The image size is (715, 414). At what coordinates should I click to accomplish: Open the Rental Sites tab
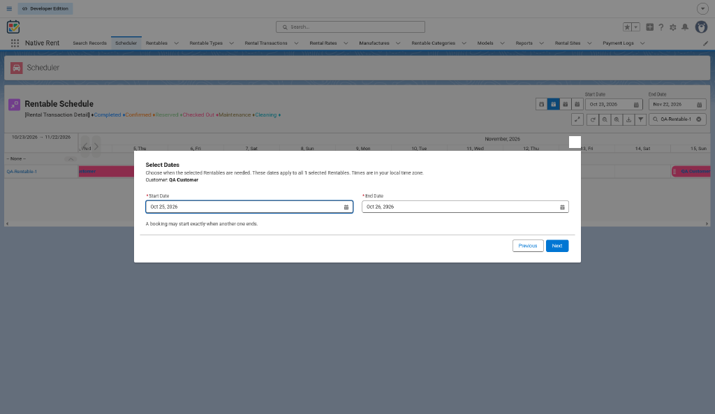567,43
